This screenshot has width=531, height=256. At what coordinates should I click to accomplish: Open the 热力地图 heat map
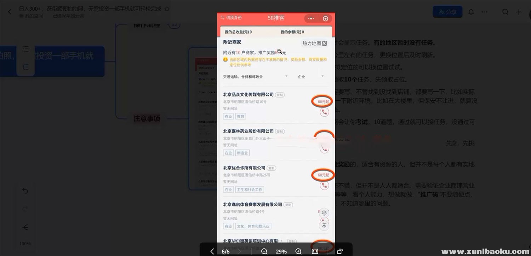pos(314,43)
